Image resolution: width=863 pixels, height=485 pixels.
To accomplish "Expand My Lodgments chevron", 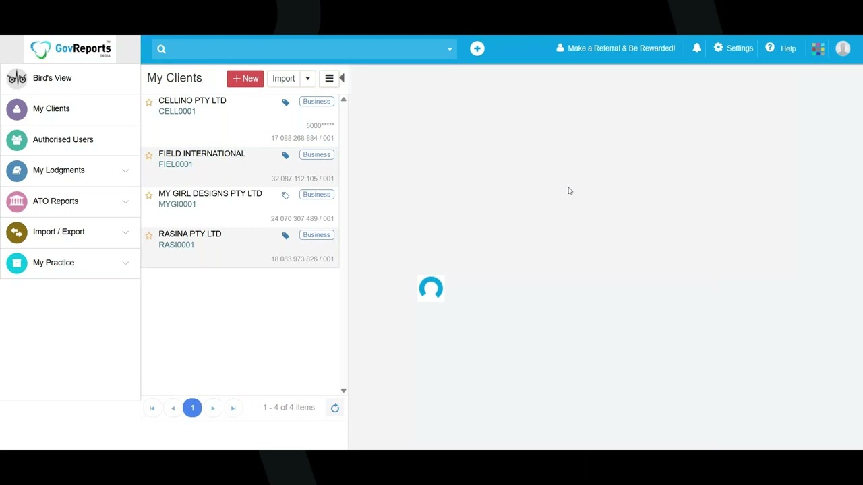I will click(125, 170).
